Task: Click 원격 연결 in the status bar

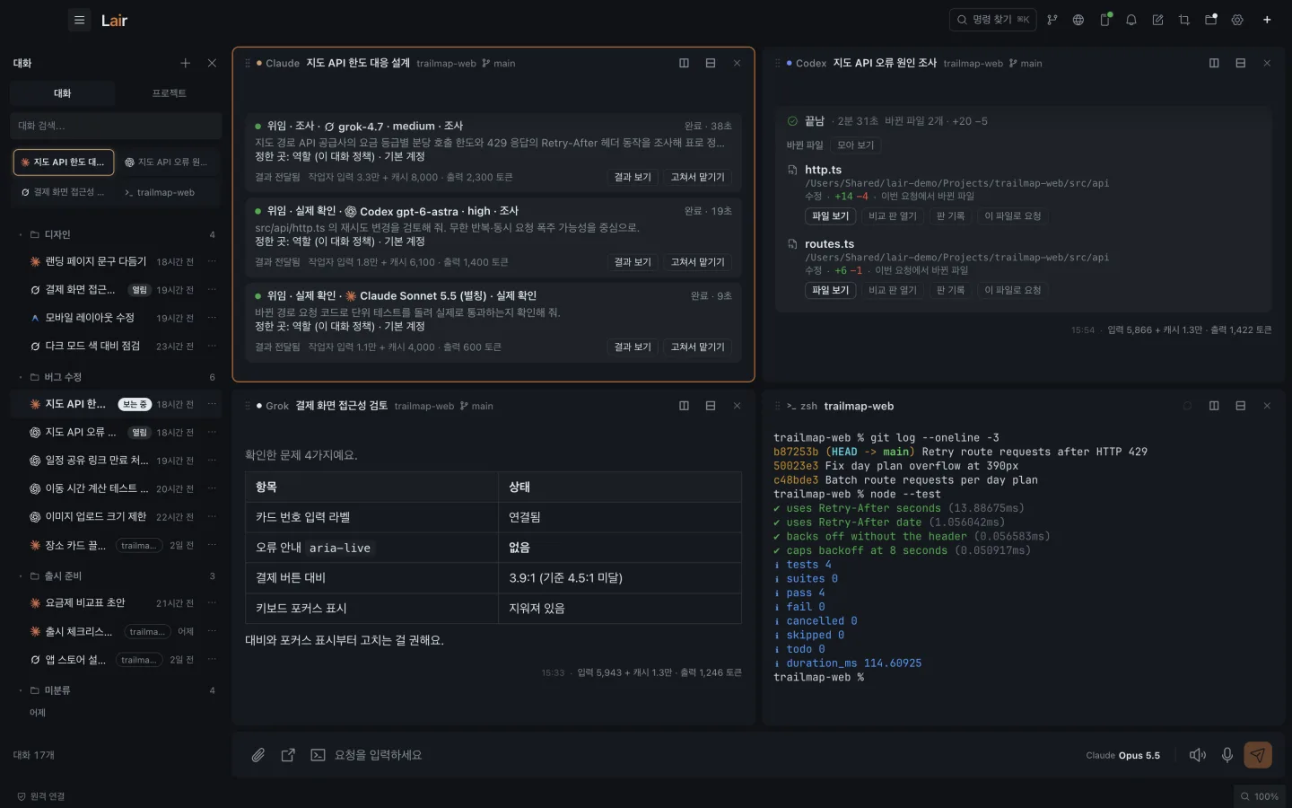Action: (41, 796)
